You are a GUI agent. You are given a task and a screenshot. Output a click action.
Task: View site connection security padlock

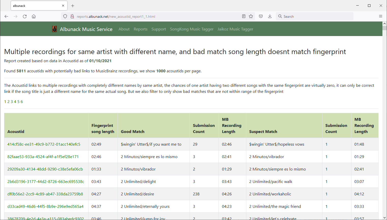pyautogui.click(x=72, y=16)
